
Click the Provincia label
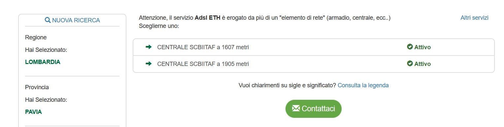tap(37, 87)
